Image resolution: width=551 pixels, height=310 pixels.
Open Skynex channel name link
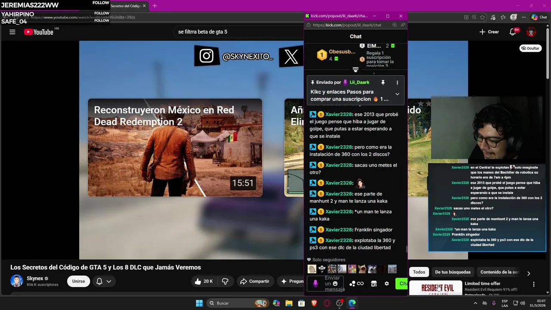coord(35,279)
